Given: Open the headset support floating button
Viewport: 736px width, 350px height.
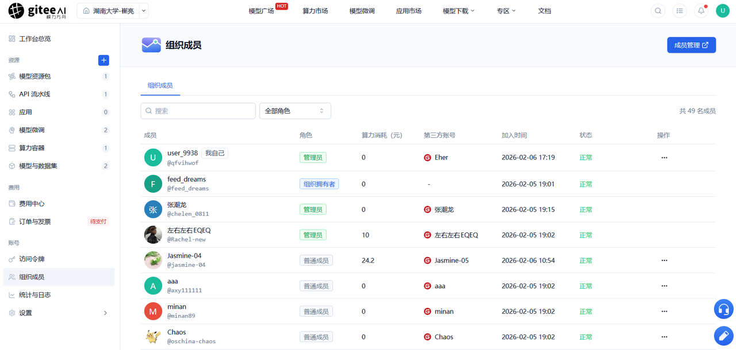Looking at the screenshot, I should click(x=724, y=309).
